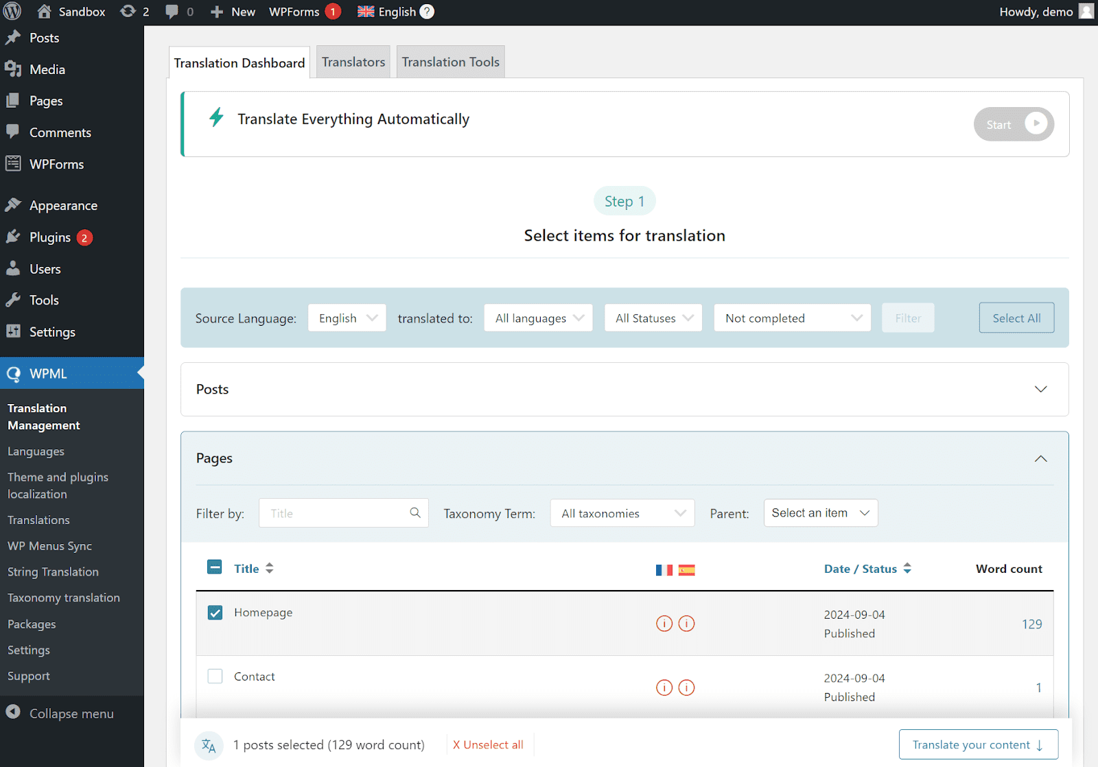Toggle the select-all checkbox in the table header
This screenshot has height=767, width=1098.
(215, 567)
